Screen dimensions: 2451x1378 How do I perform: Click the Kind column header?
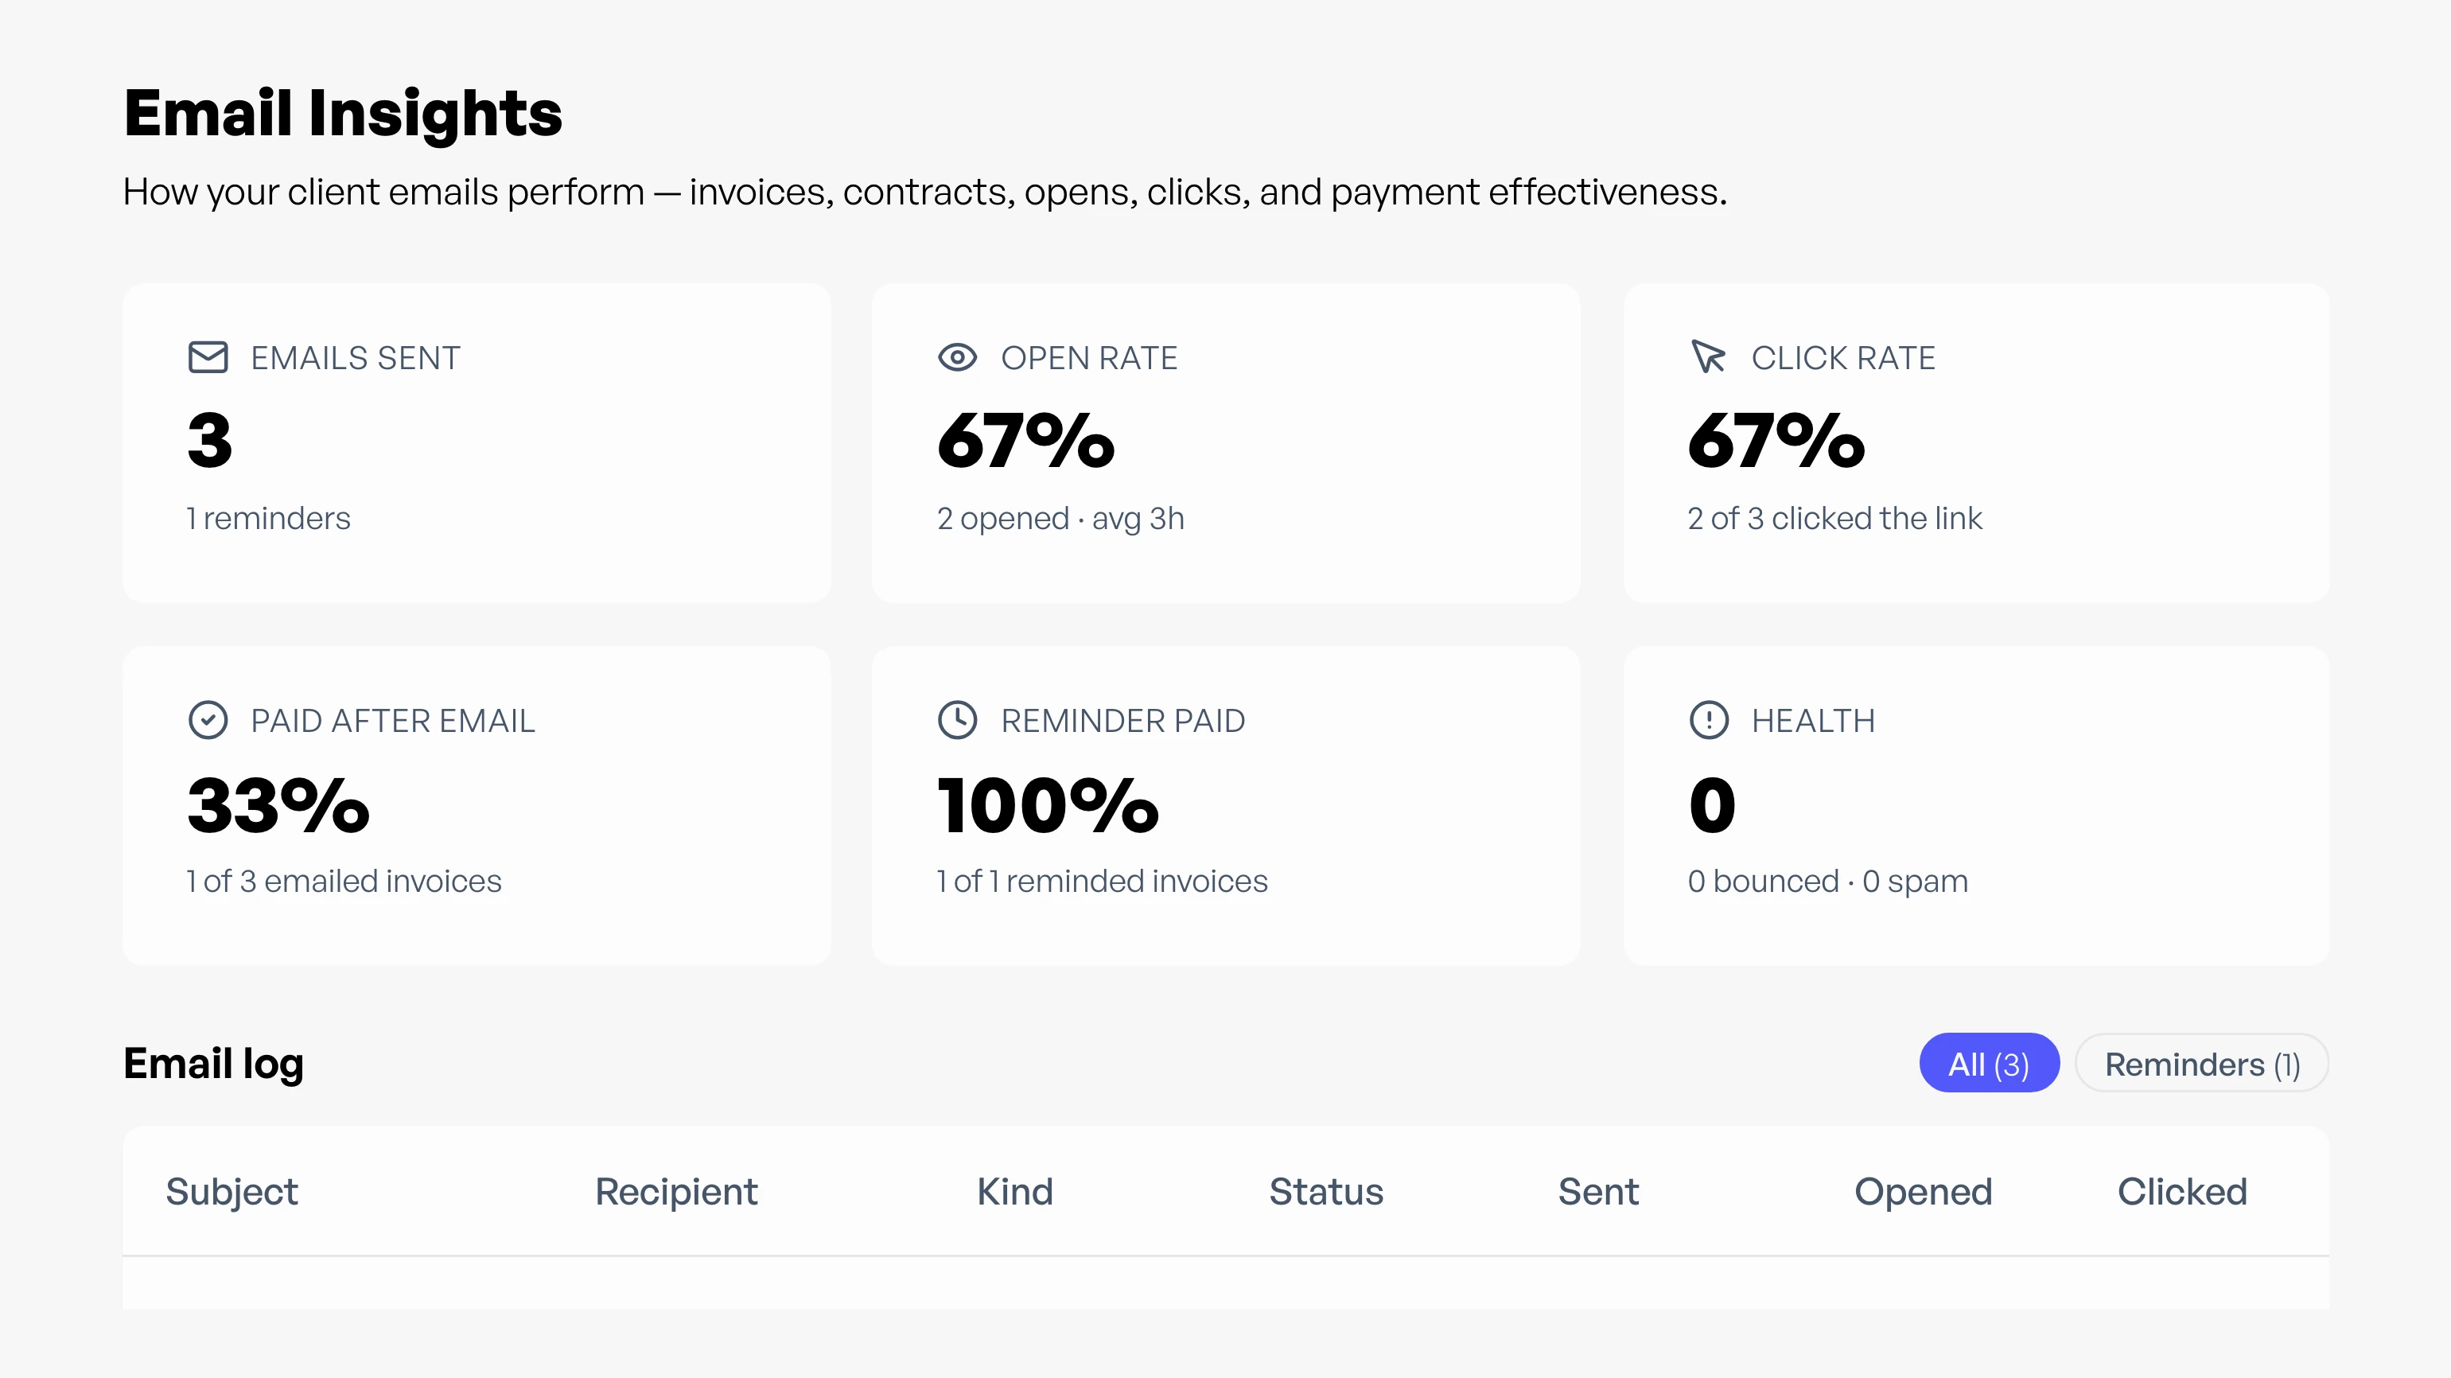(1015, 1193)
